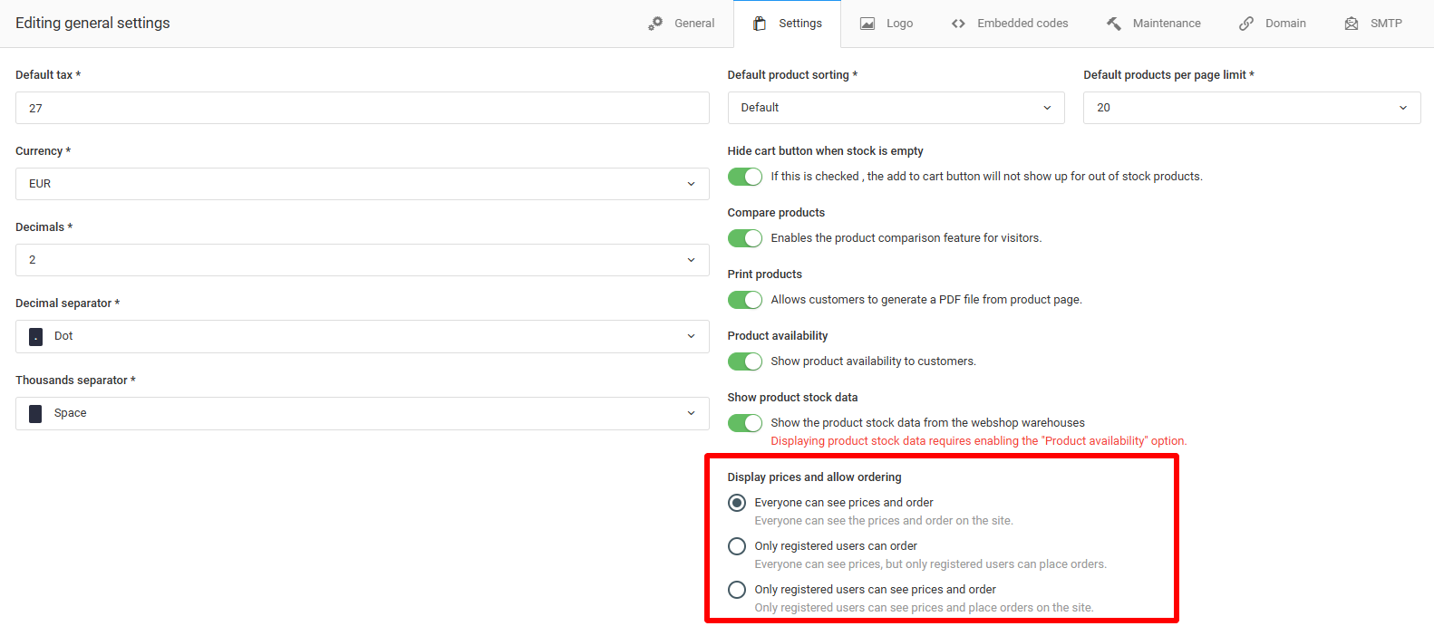Click the General tab gears icon
Screen dimensions: 1434x626
655,24
